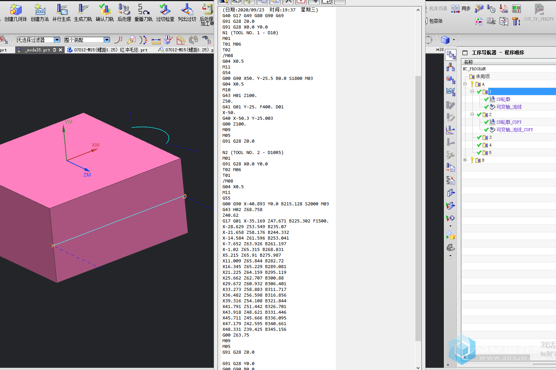This screenshot has height=370, width=556.
Task: Collapse program group 1 in navigator
Action: (472, 92)
